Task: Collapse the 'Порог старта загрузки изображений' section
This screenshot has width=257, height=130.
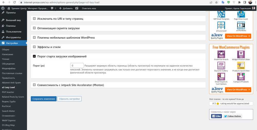Action: [34, 56]
